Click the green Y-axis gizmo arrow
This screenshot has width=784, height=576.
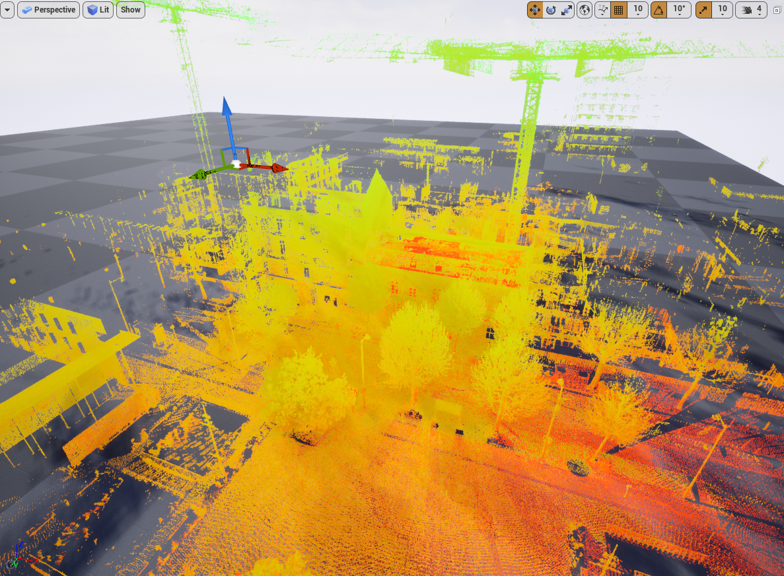(201, 174)
